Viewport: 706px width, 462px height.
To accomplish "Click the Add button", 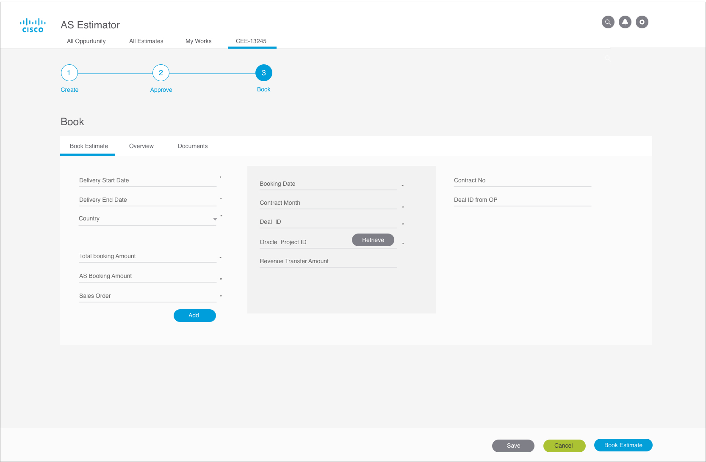I will pyautogui.click(x=195, y=316).
